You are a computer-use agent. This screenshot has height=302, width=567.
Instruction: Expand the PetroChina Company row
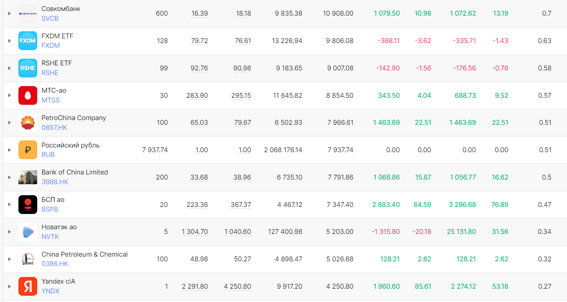click(x=9, y=123)
